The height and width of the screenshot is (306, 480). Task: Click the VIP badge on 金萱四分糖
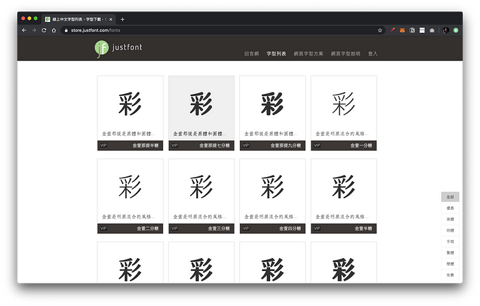tap(245, 228)
